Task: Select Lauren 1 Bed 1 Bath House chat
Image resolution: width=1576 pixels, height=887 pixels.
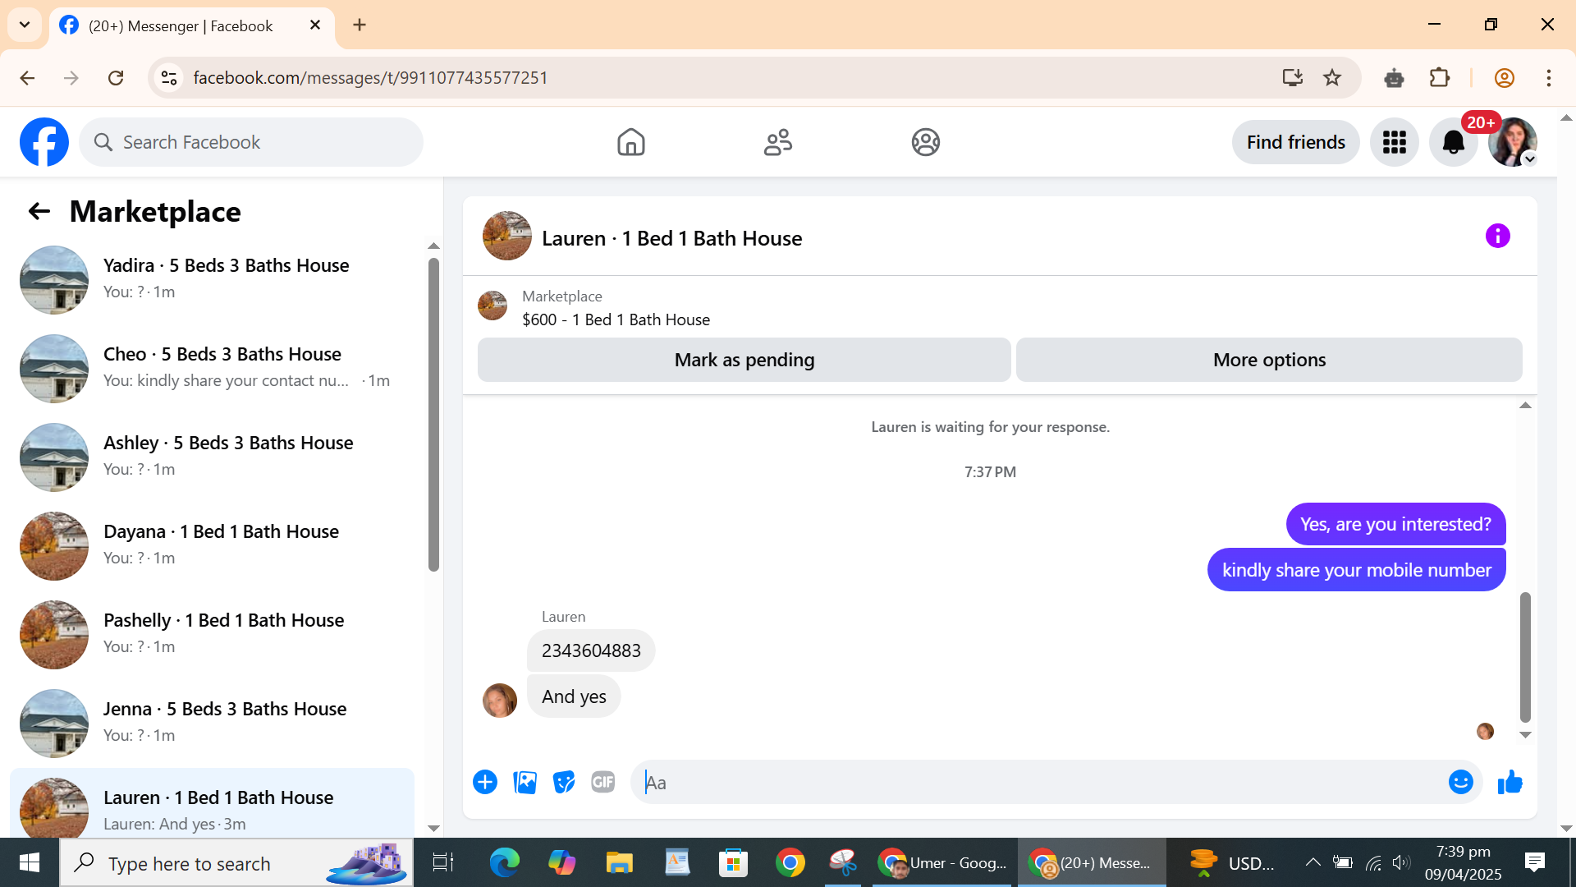Action: point(212,805)
